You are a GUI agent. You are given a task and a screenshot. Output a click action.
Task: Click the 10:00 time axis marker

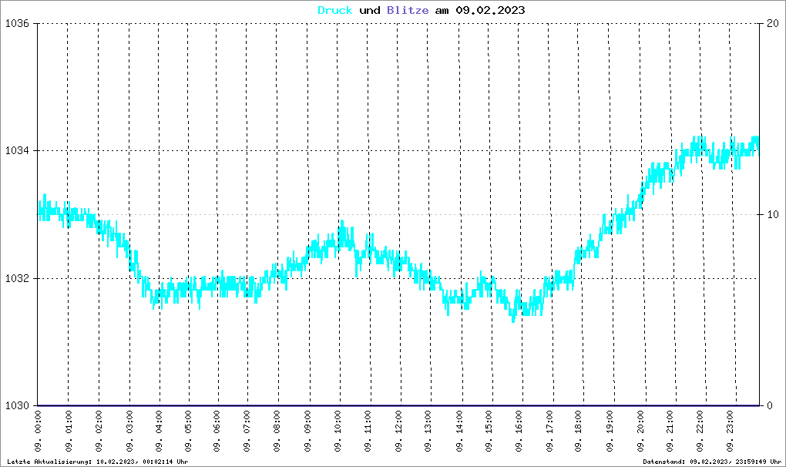338,432
